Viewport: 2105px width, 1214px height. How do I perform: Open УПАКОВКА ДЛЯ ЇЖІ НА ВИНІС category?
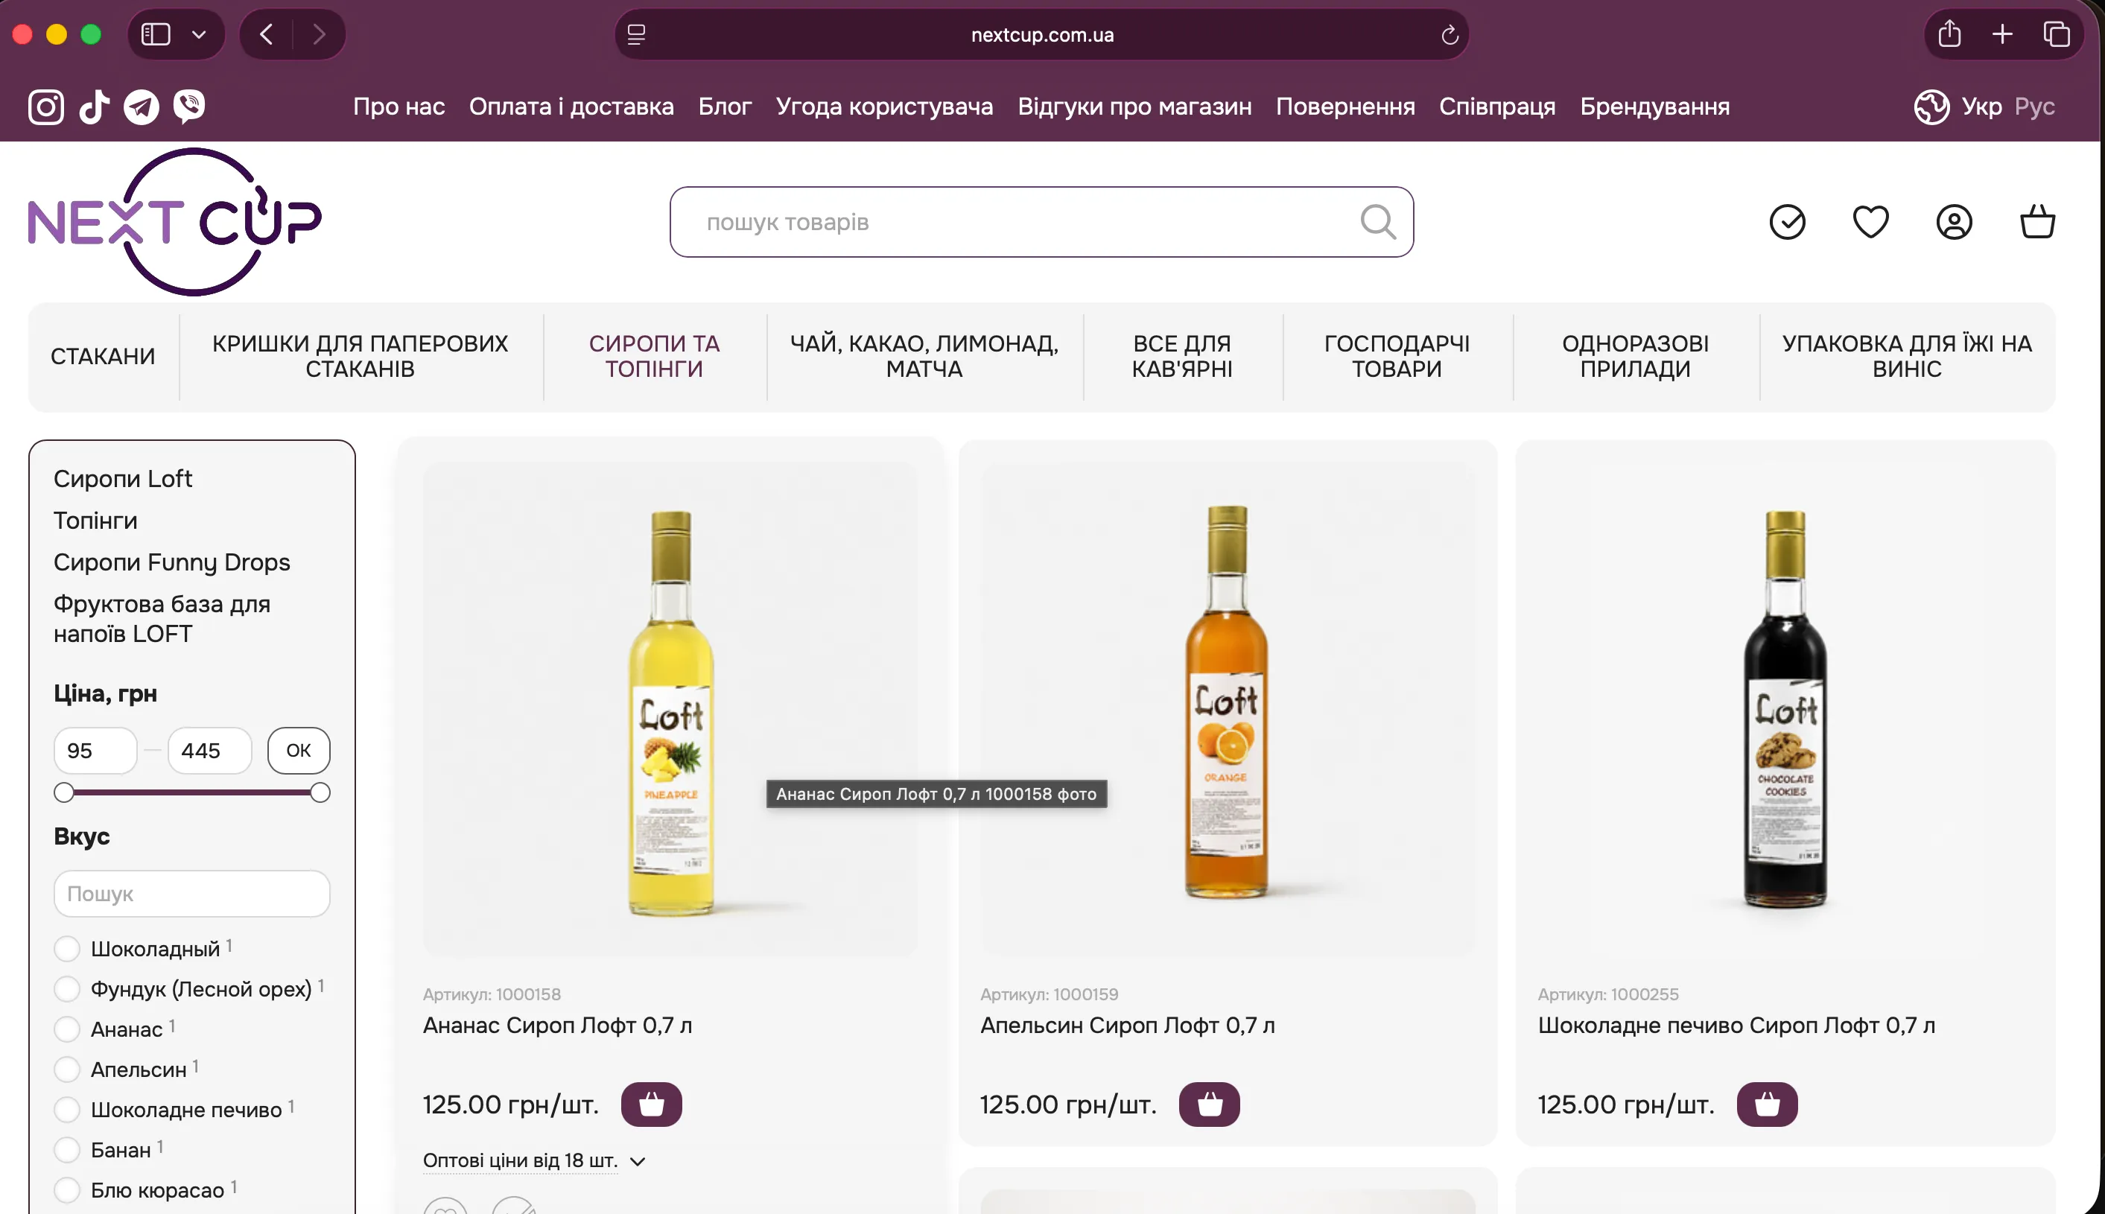(1908, 357)
